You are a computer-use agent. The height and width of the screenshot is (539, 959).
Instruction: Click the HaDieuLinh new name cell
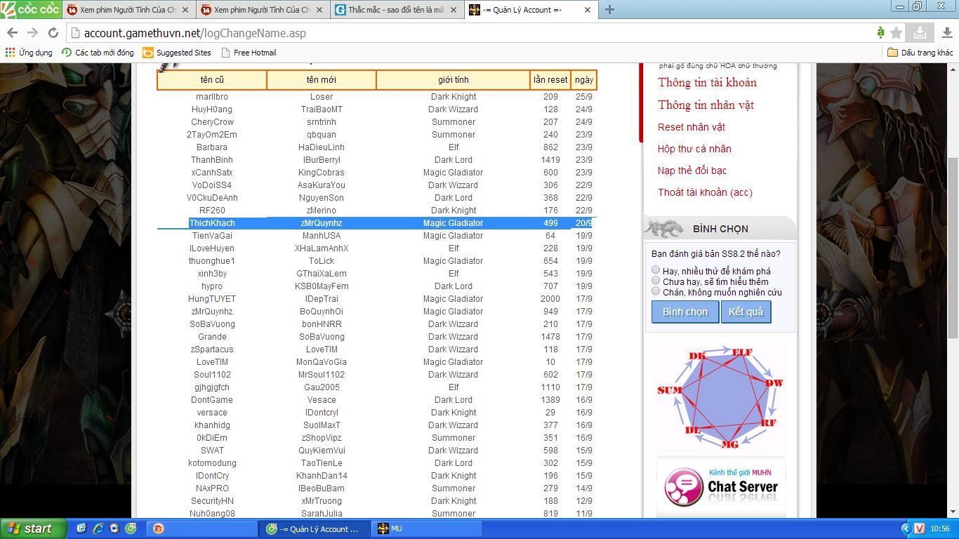tap(322, 147)
